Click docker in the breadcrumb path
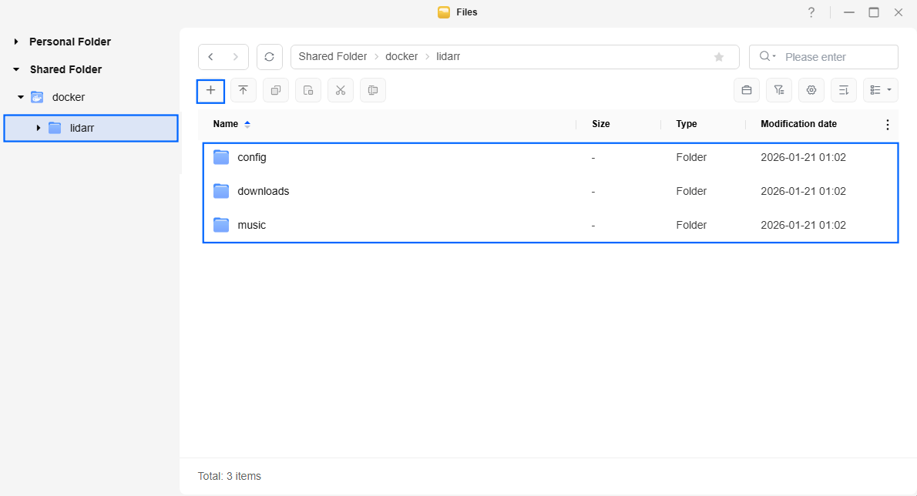 pyautogui.click(x=401, y=57)
